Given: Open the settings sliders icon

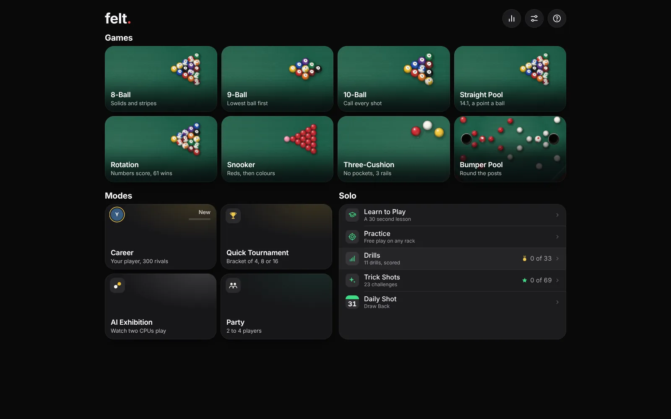Looking at the screenshot, I should tap(534, 18).
